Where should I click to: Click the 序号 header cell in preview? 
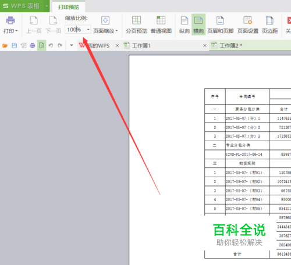[215, 96]
